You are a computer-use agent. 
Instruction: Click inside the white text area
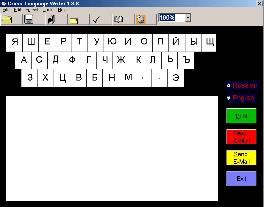[112, 149]
